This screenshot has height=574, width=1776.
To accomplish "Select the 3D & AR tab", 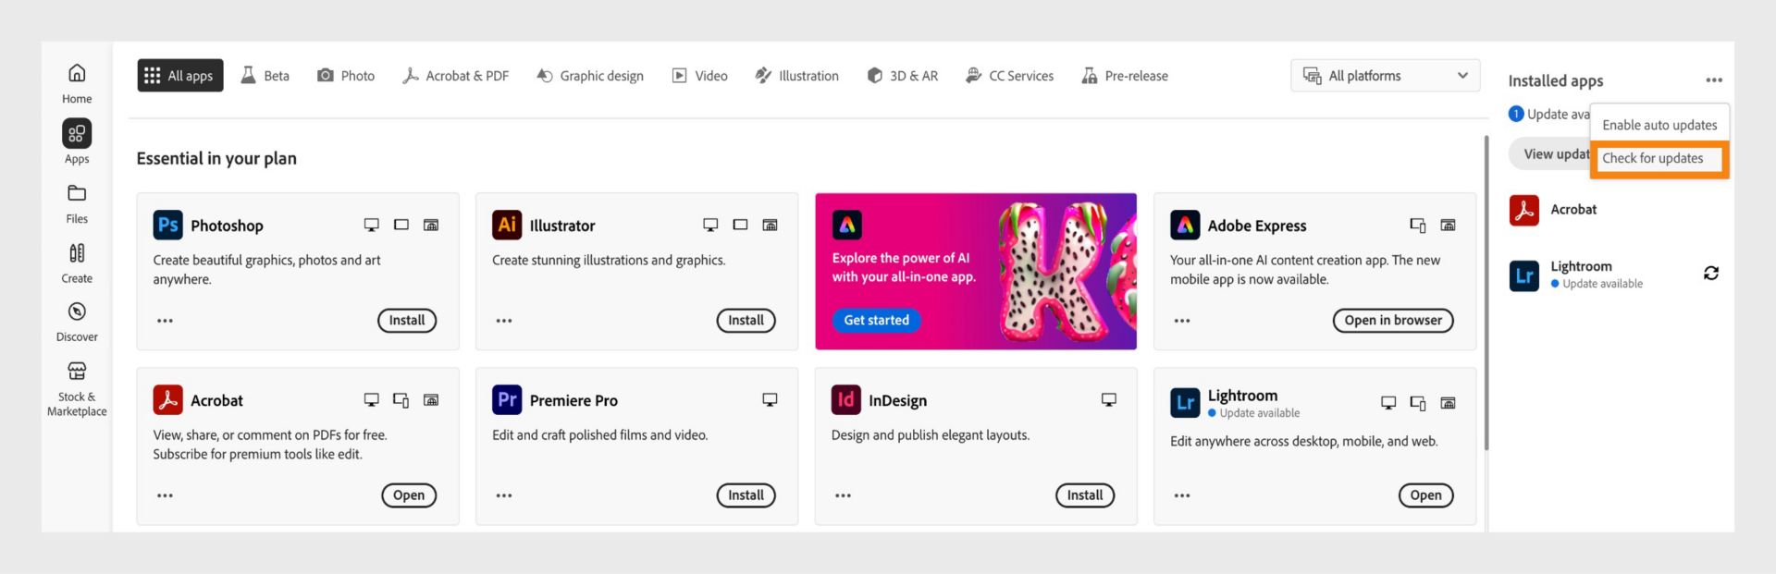I will click(902, 76).
